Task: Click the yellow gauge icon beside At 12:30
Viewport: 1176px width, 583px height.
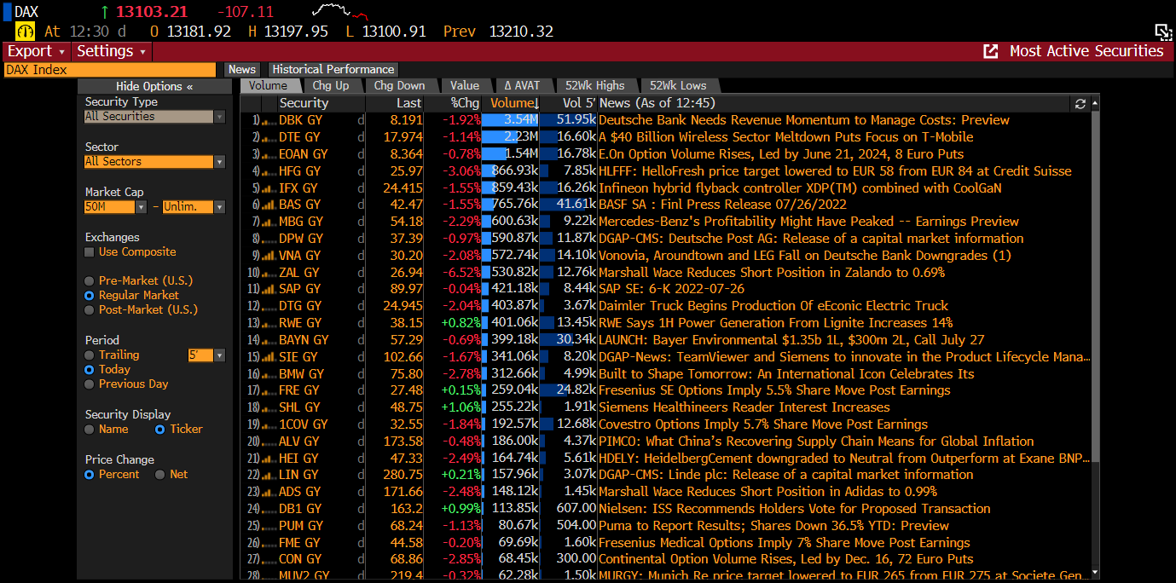Action: [x=25, y=31]
